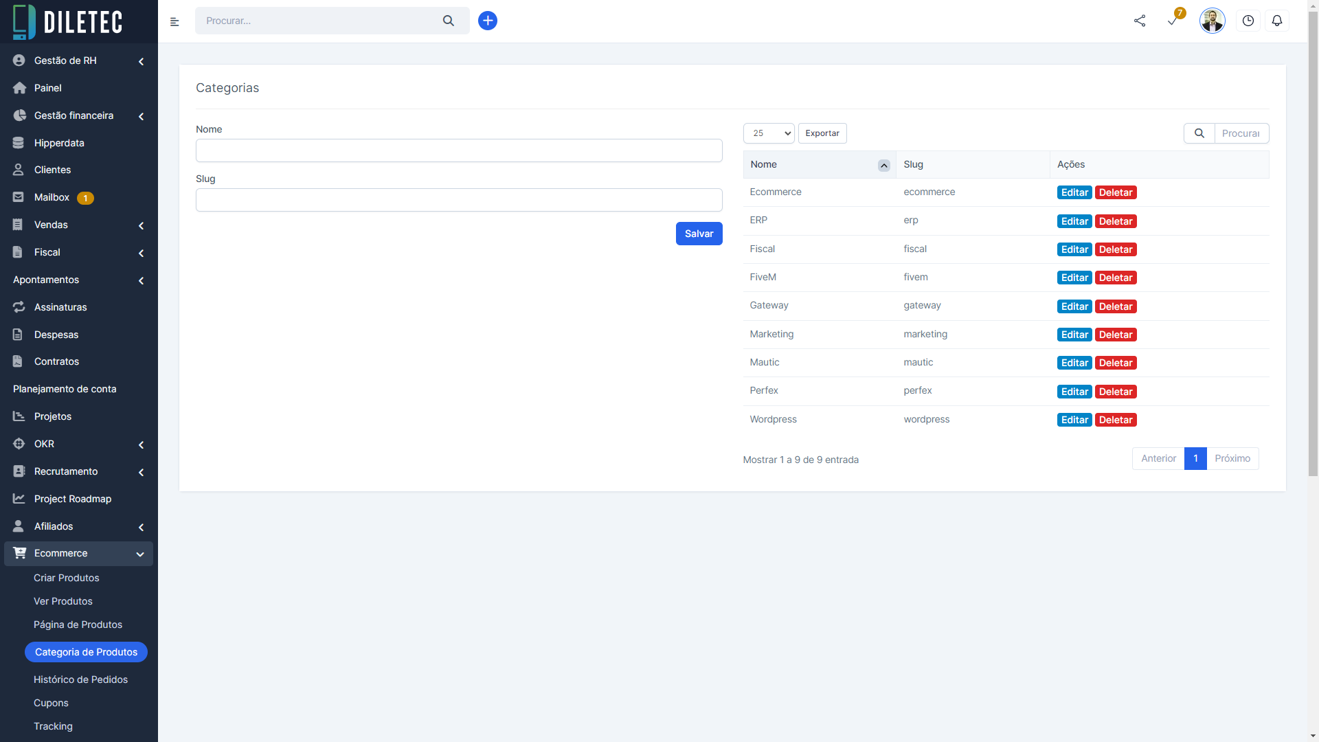The width and height of the screenshot is (1319, 742).
Task: Open the tasks checkmark icon with badge
Action: (x=1173, y=21)
